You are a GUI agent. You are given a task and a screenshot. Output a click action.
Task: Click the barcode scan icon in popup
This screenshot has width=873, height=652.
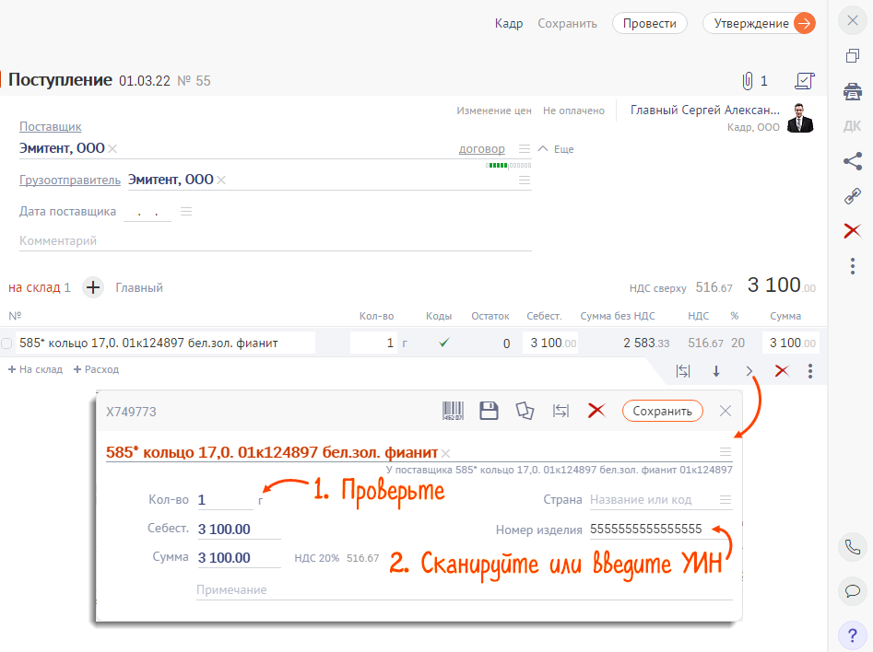click(x=454, y=411)
